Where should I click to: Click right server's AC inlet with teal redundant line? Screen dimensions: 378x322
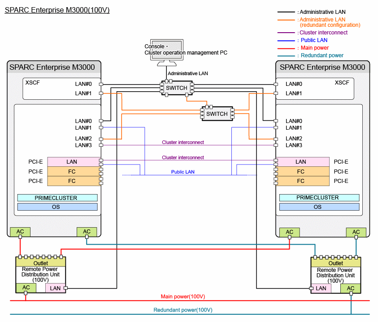[356, 232]
